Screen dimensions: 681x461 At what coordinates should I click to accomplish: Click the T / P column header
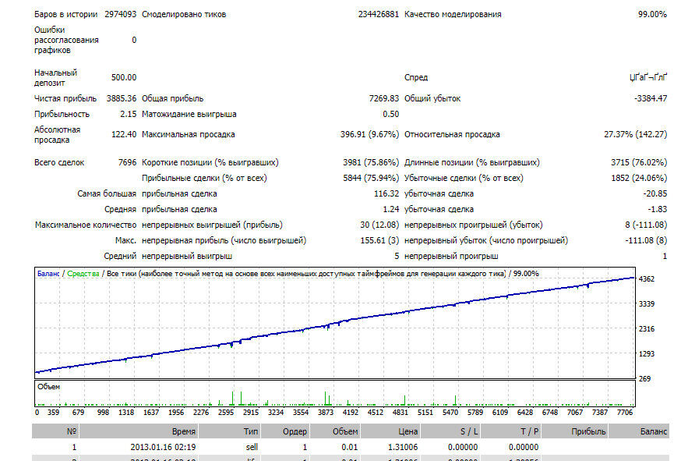pyautogui.click(x=510, y=431)
